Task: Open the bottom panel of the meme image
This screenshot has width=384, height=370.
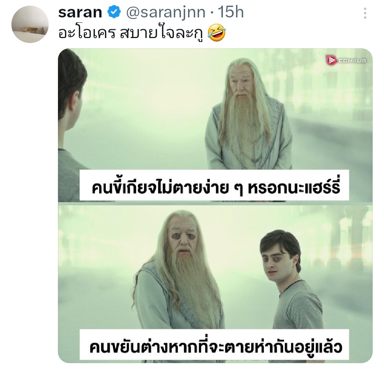Action: point(215,284)
